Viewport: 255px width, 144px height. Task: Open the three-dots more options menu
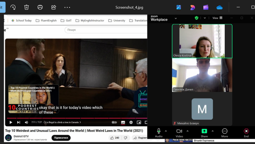67,7
